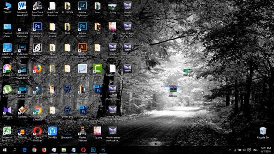Screen dimensions: 274x154
Task: Select the Adobe Illustrator shortcut
Action: pyautogui.click(x=83, y=51)
